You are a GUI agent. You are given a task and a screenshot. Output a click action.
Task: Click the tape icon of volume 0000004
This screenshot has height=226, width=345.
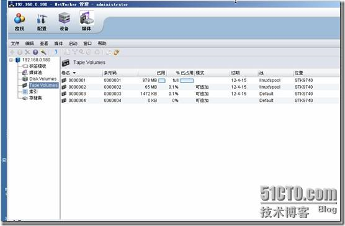pyautogui.click(x=64, y=101)
